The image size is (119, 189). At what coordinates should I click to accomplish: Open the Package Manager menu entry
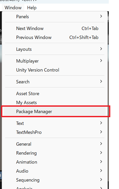click(x=55, y=112)
